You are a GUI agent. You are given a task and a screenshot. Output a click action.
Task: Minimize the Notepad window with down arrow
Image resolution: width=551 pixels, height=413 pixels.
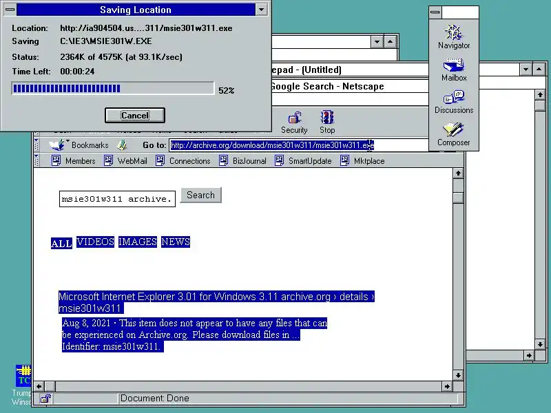click(x=526, y=70)
